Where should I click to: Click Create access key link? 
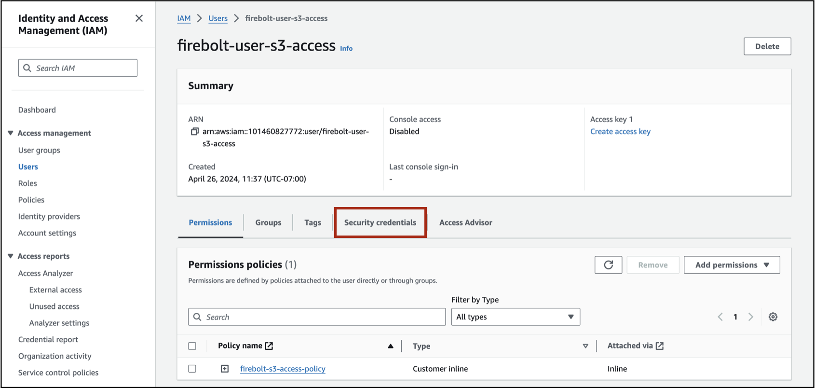click(x=620, y=132)
